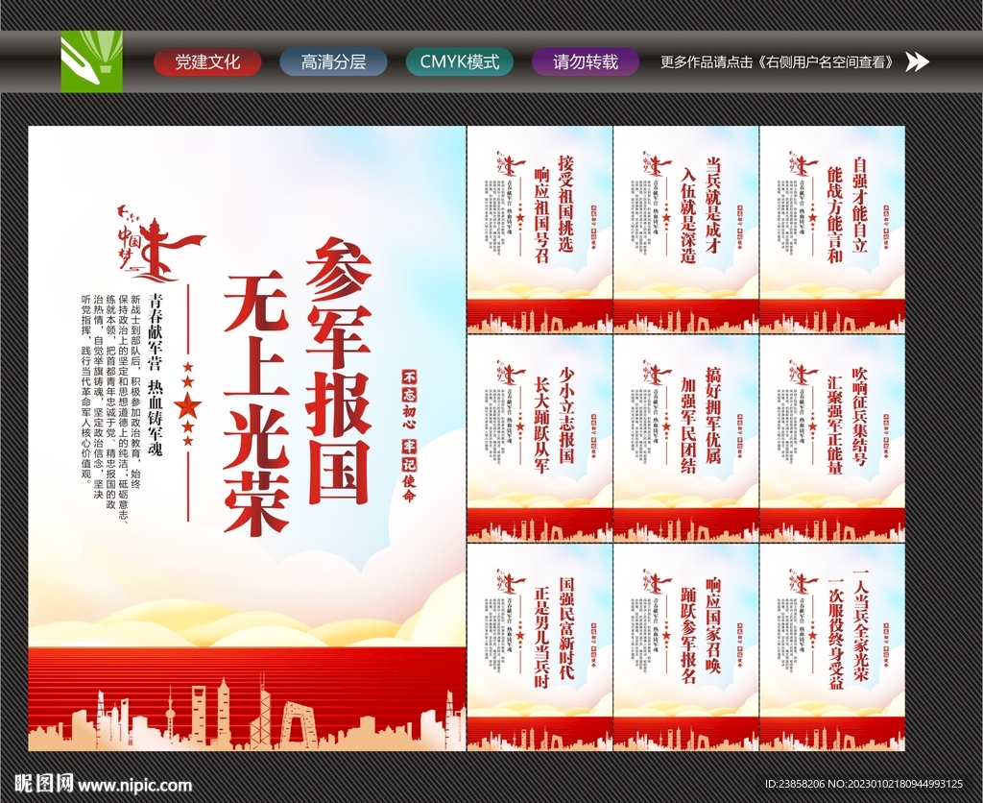Click the red 党建文化 pill button
The width and height of the screenshot is (983, 803).
click(x=207, y=62)
